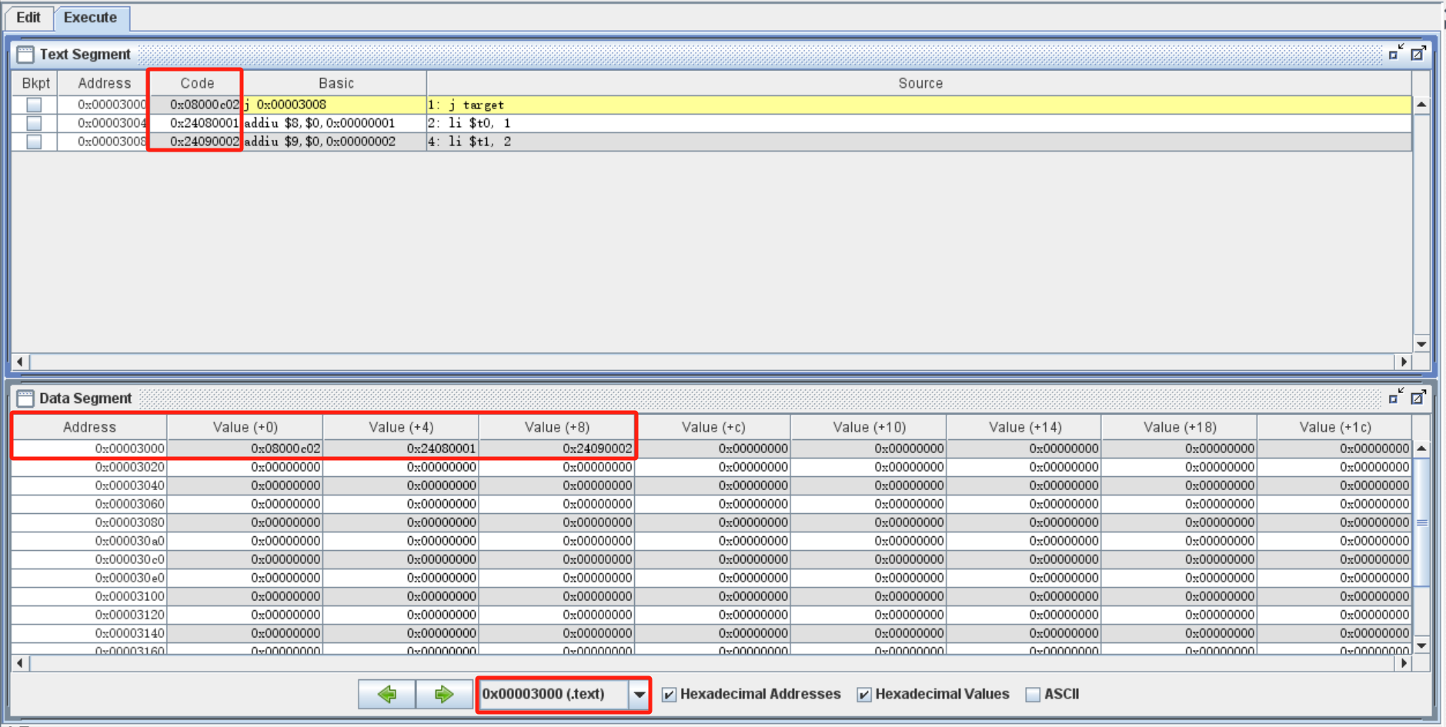
Task: Click the Code column header
Action: point(197,83)
